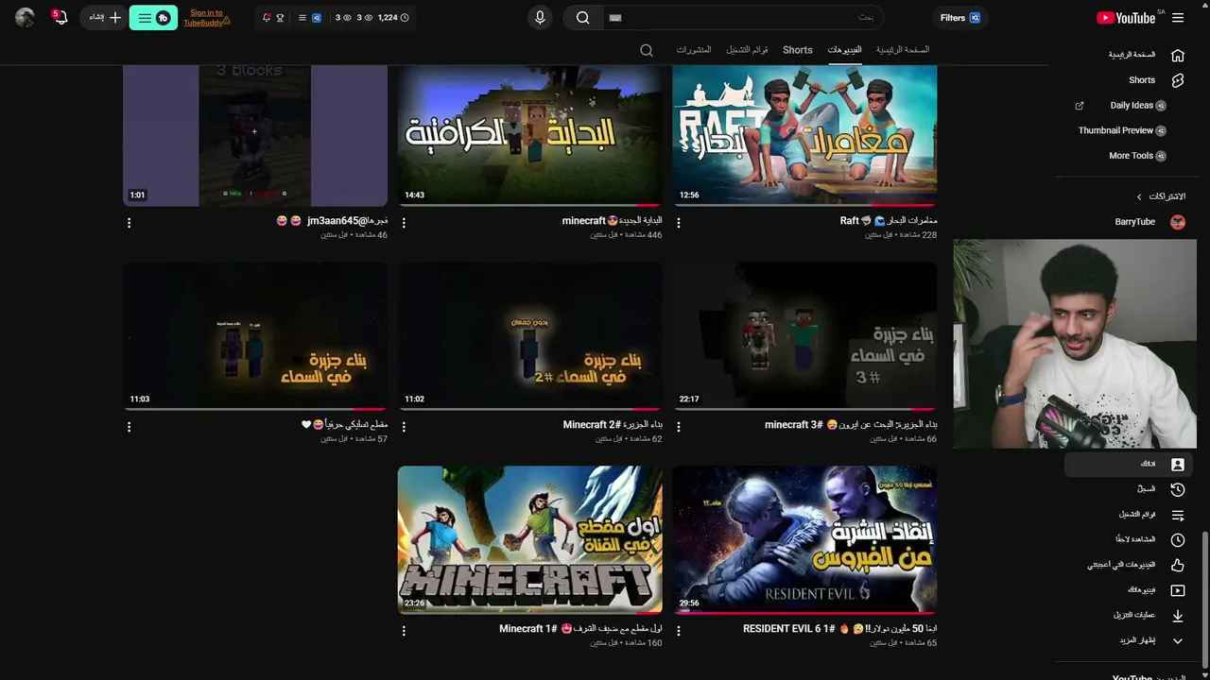Open the TubeBuddy menu button
1210x680 pixels.
153,18
